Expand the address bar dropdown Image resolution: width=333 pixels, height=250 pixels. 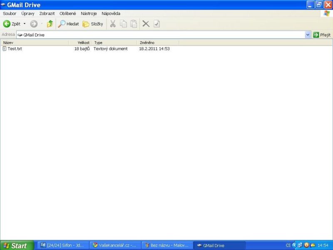click(x=308, y=35)
